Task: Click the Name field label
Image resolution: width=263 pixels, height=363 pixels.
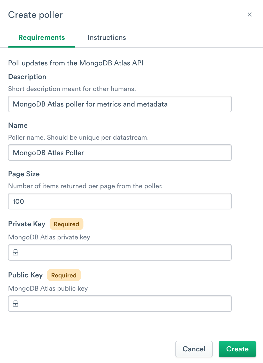Action: 18,125
